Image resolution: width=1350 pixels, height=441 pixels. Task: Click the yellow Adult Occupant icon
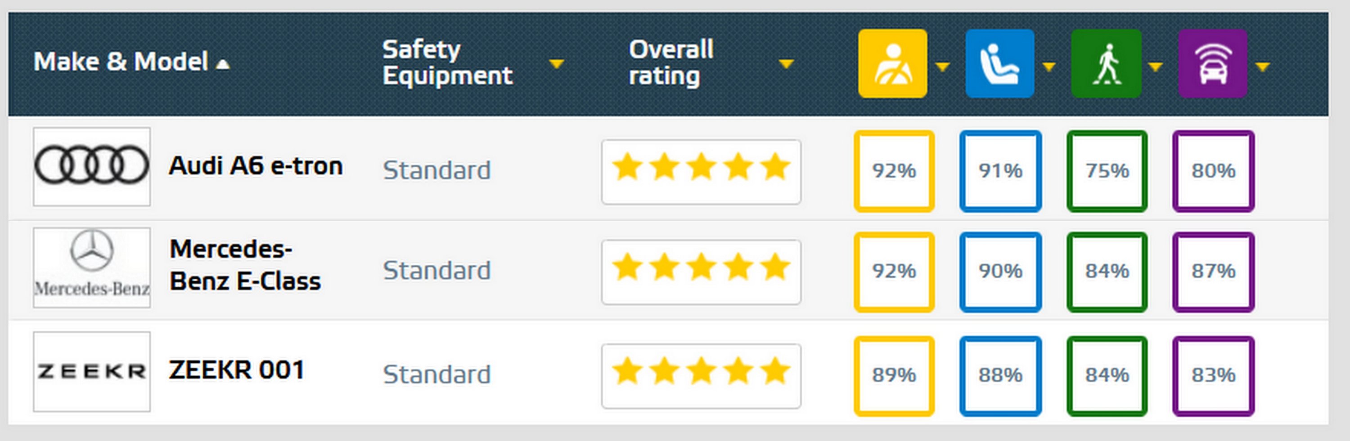892,63
